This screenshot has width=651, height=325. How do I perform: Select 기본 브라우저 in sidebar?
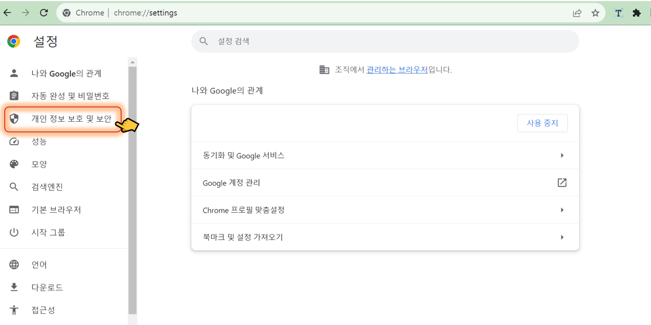[x=56, y=209]
